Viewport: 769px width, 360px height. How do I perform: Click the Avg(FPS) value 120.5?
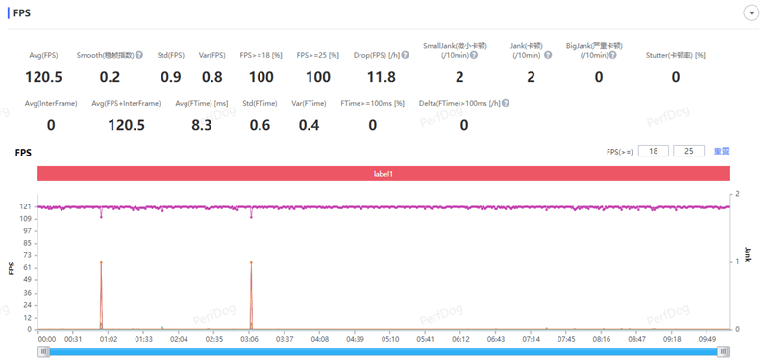tap(43, 77)
